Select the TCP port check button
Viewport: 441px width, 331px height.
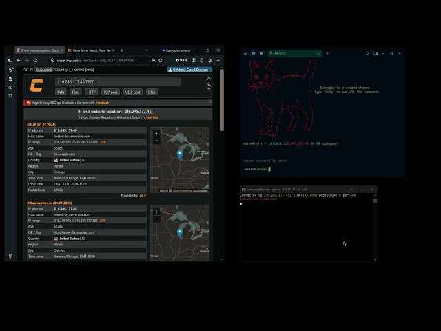(110, 92)
